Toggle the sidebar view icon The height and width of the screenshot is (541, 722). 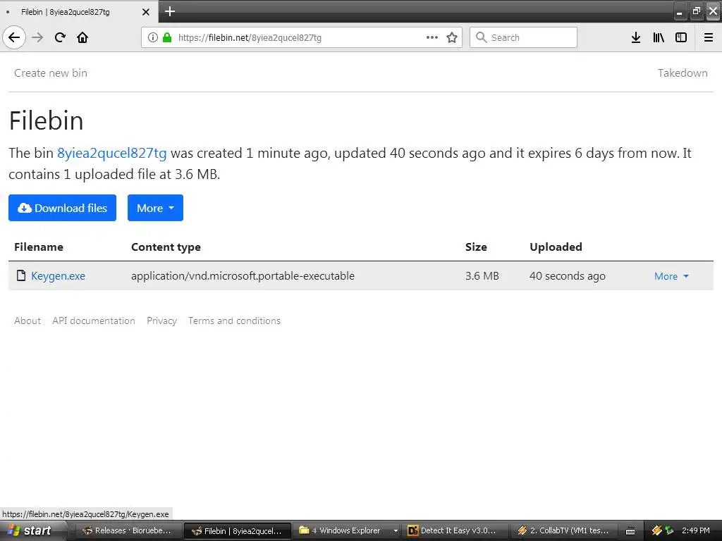(681, 37)
